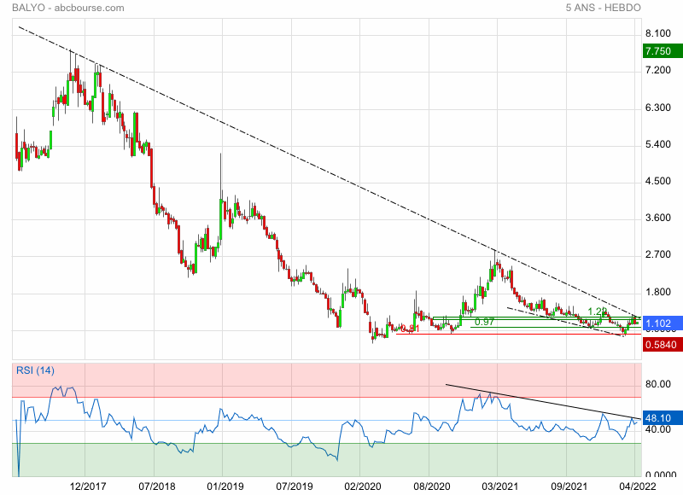Click the "RSI (14)" indicator label
The width and height of the screenshot is (683, 495).
click(x=35, y=370)
